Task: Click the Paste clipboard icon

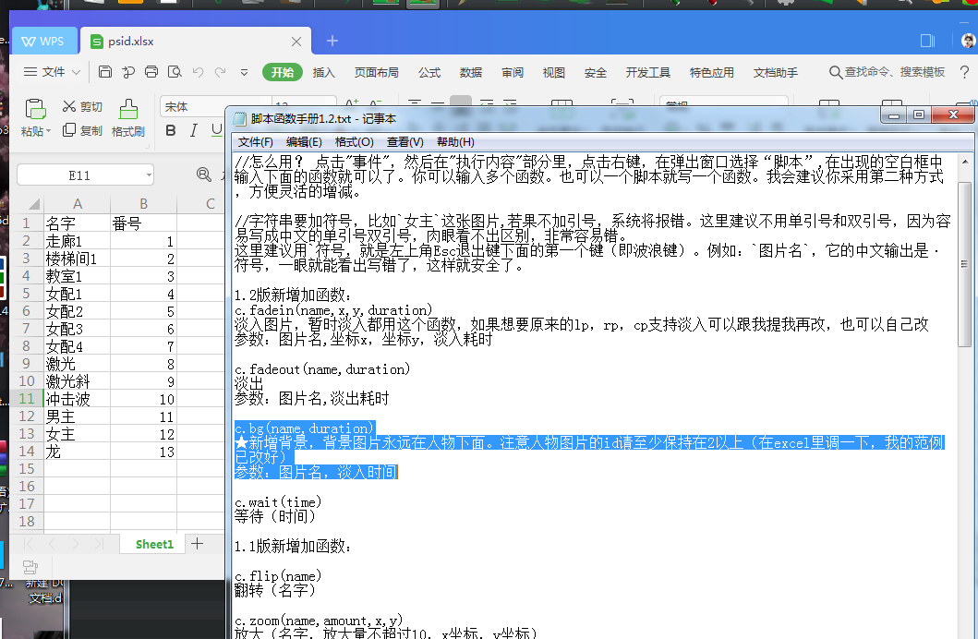Action: pyautogui.click(x=35, y=108)
